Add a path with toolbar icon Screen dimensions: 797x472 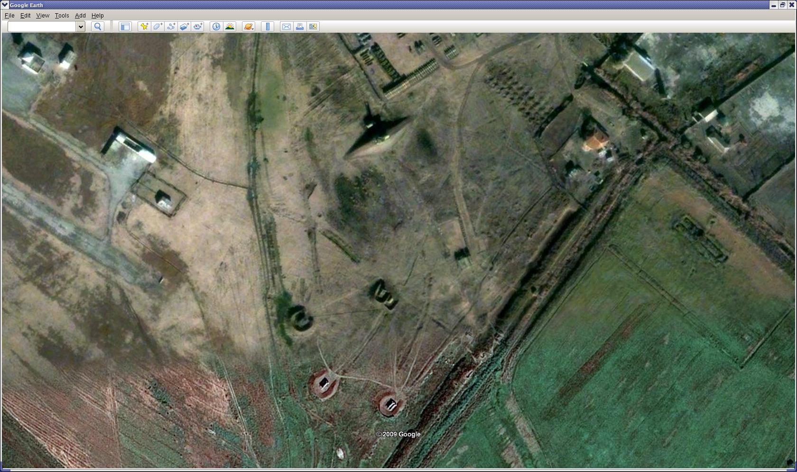[171, 27]
